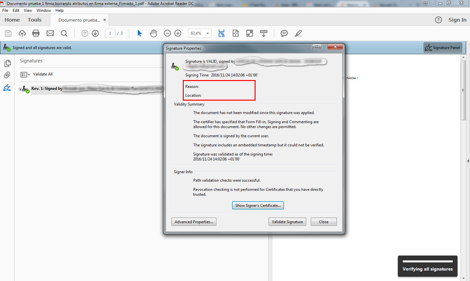Switch to the Tools tab
470x281 pixels.
tap(34, 20)
